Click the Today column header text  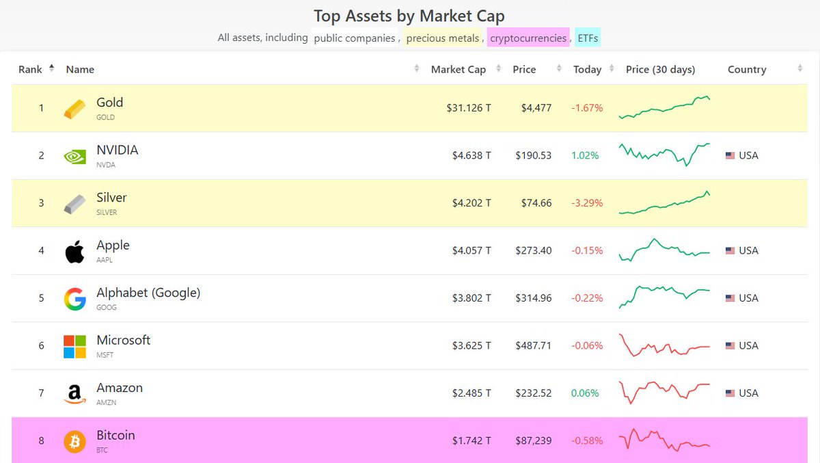point(588,69)
